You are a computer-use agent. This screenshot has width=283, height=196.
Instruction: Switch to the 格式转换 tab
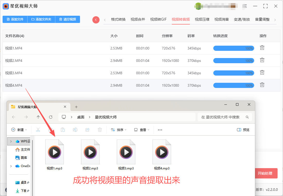118,19
